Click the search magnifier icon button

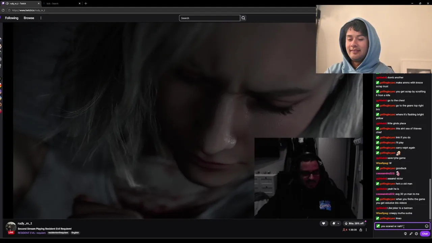(x=243, y=18)
